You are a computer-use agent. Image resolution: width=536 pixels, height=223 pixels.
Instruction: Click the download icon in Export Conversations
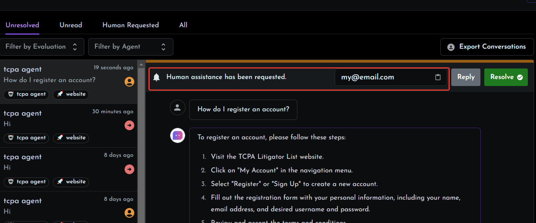pos(451,47)
